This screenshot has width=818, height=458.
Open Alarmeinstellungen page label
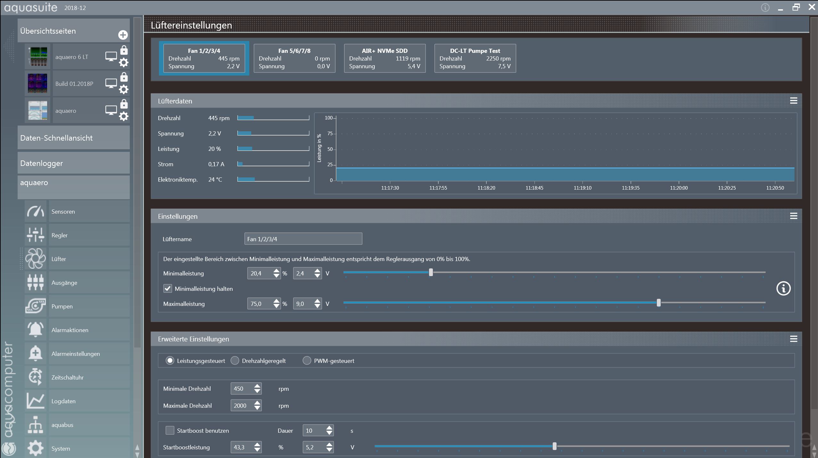click(76, 354)
